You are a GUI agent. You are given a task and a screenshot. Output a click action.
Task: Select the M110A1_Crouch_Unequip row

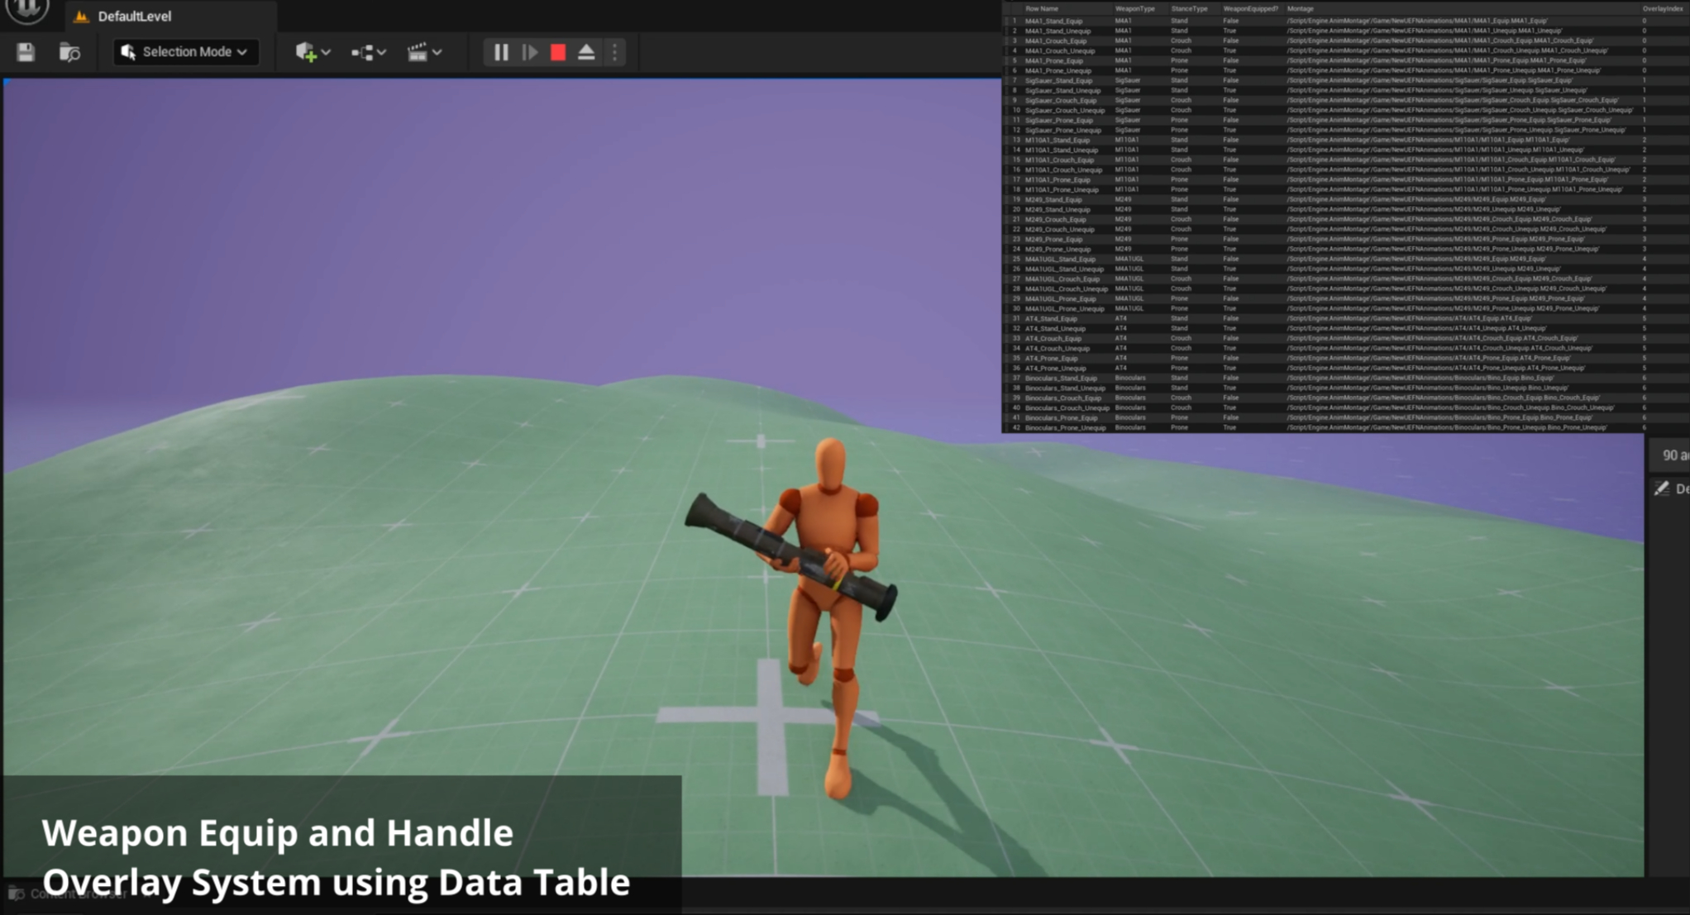(x=1346, y=169)
